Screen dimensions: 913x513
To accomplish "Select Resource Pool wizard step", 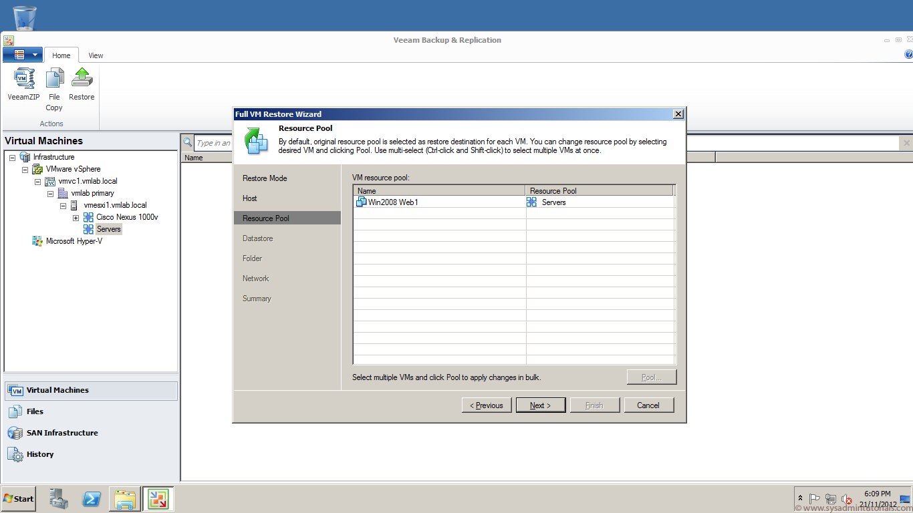I will [x=287, y=218].
